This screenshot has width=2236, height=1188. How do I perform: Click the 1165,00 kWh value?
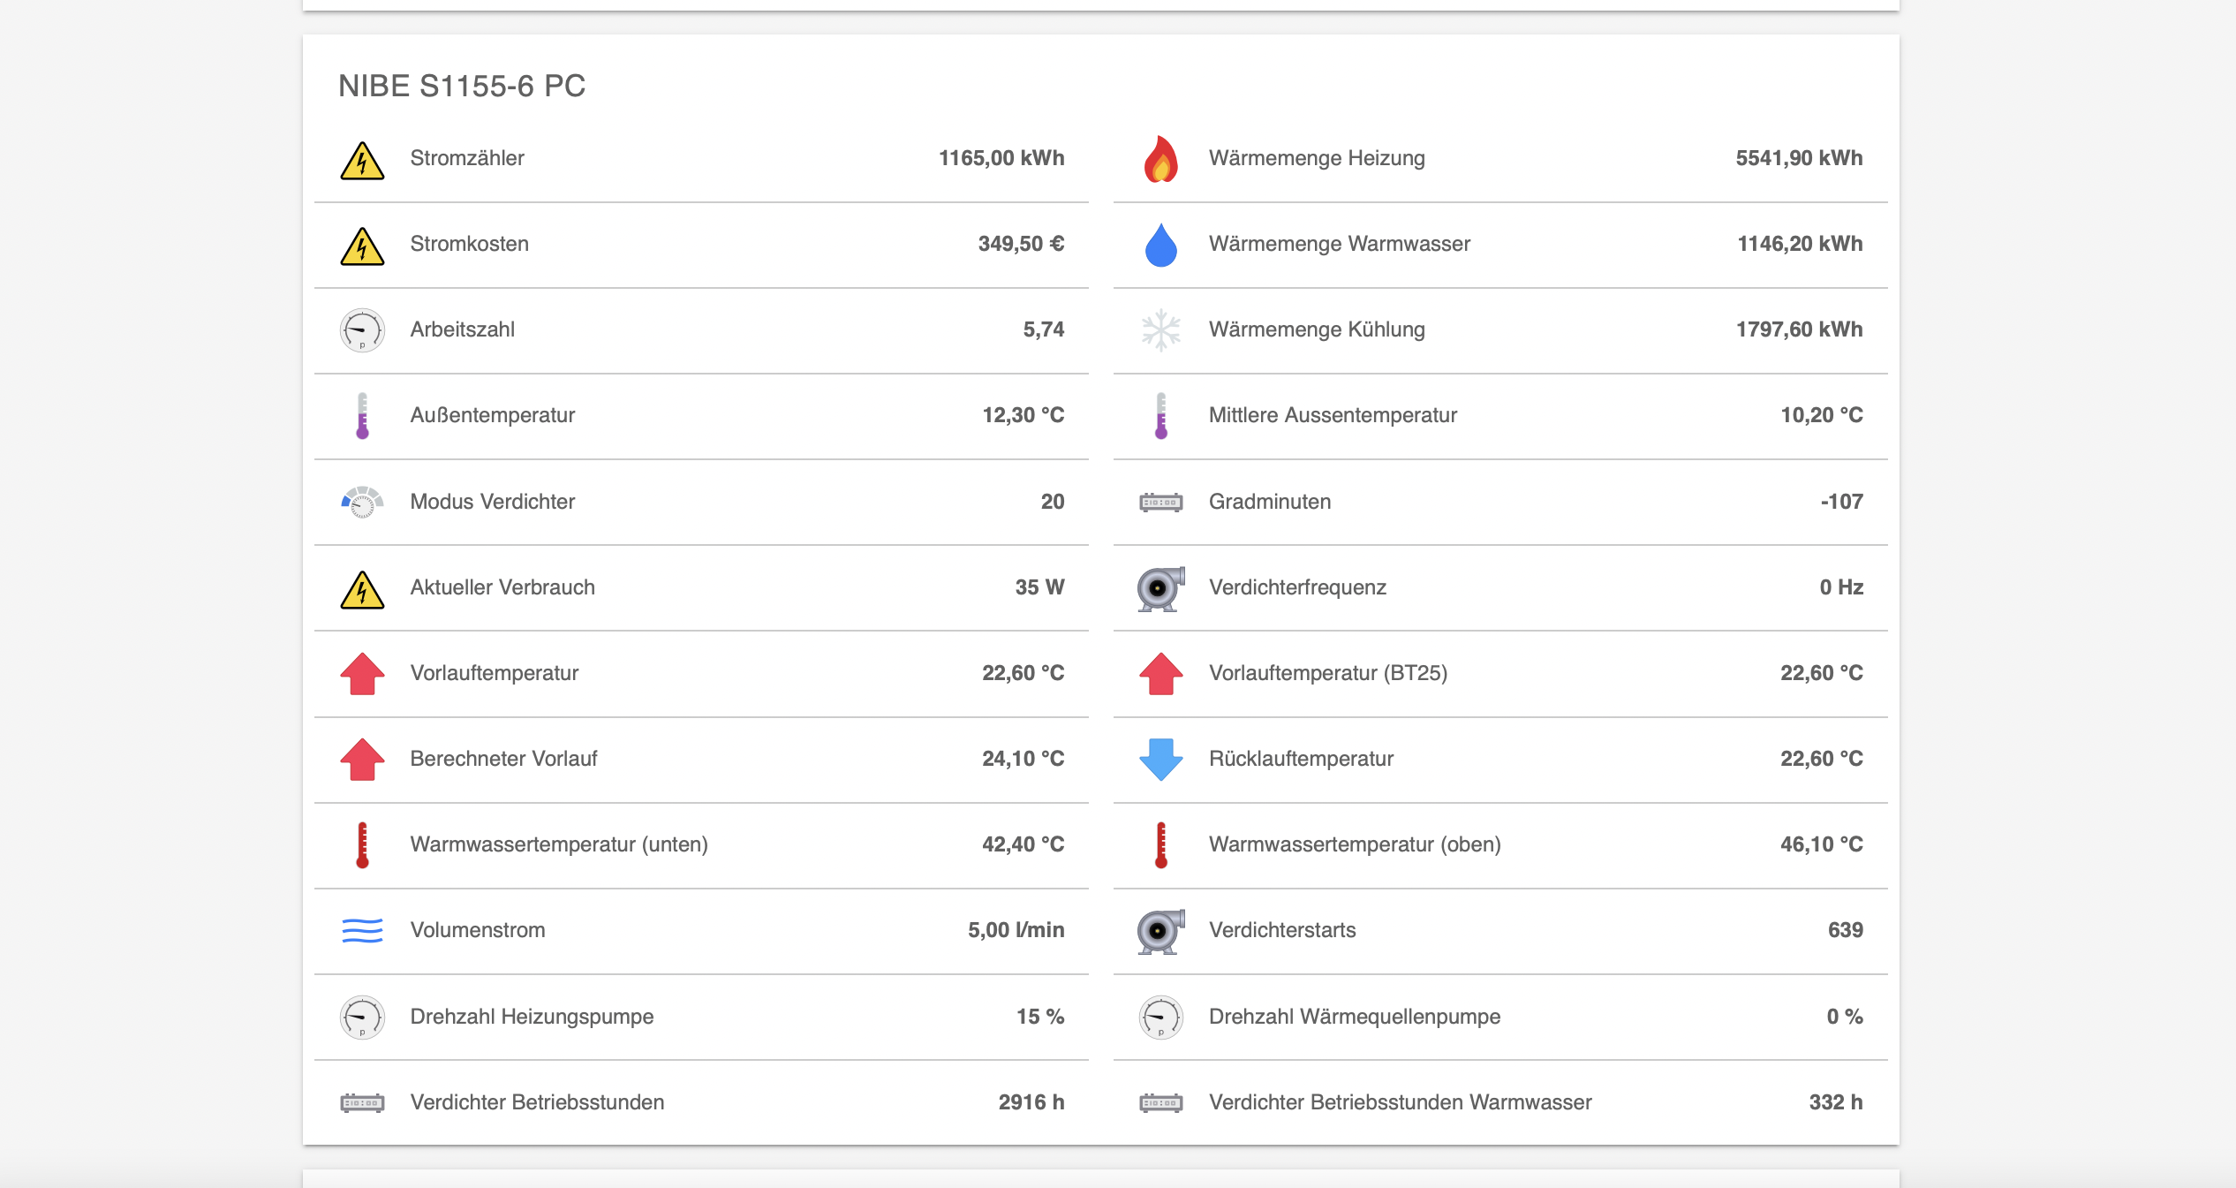pyautogui.click(x=1001, y=158)
